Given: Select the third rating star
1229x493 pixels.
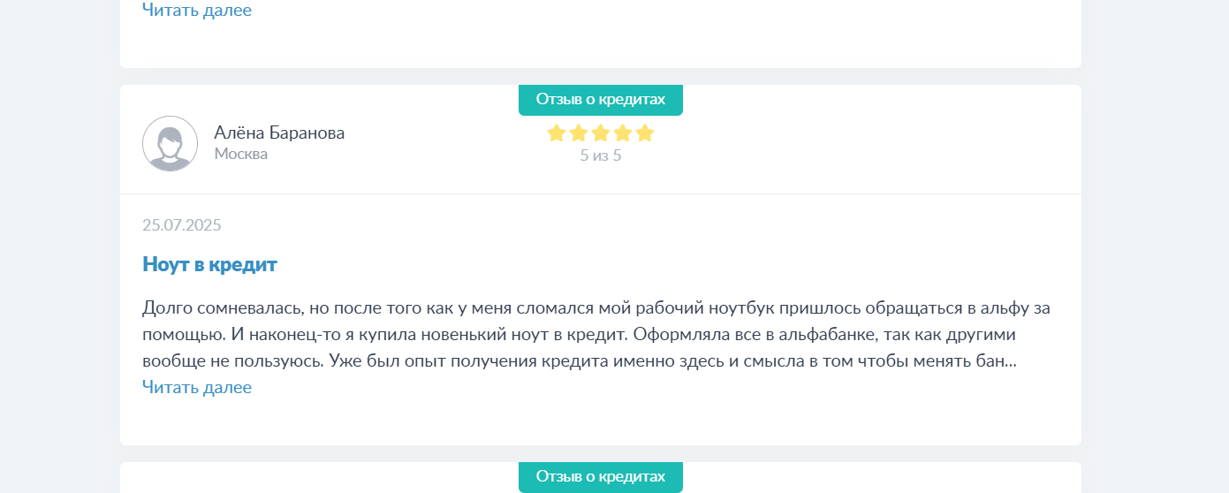Looking at the screenshot, I should tap(601, 133).
